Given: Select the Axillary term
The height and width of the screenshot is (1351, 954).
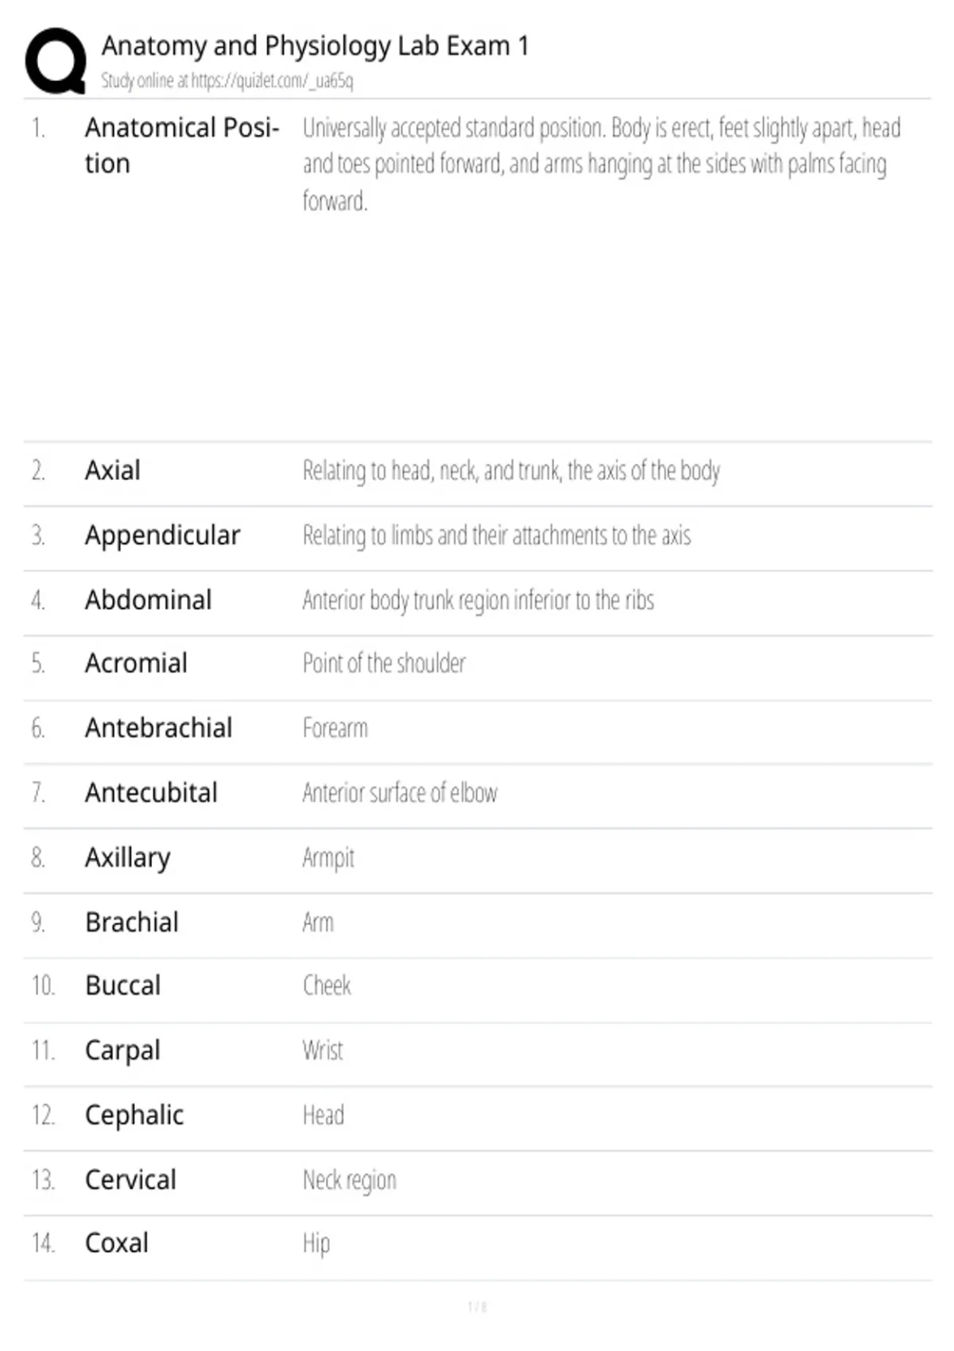Looking at the screenshot, I should point(128,857).
